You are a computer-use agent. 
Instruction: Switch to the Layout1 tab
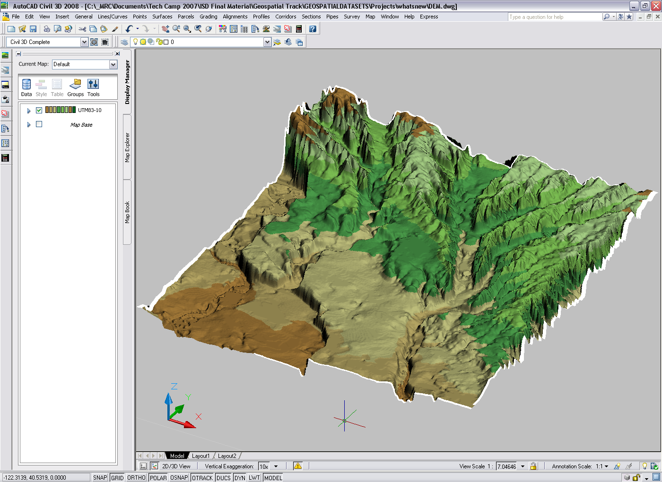pos(200,456)
